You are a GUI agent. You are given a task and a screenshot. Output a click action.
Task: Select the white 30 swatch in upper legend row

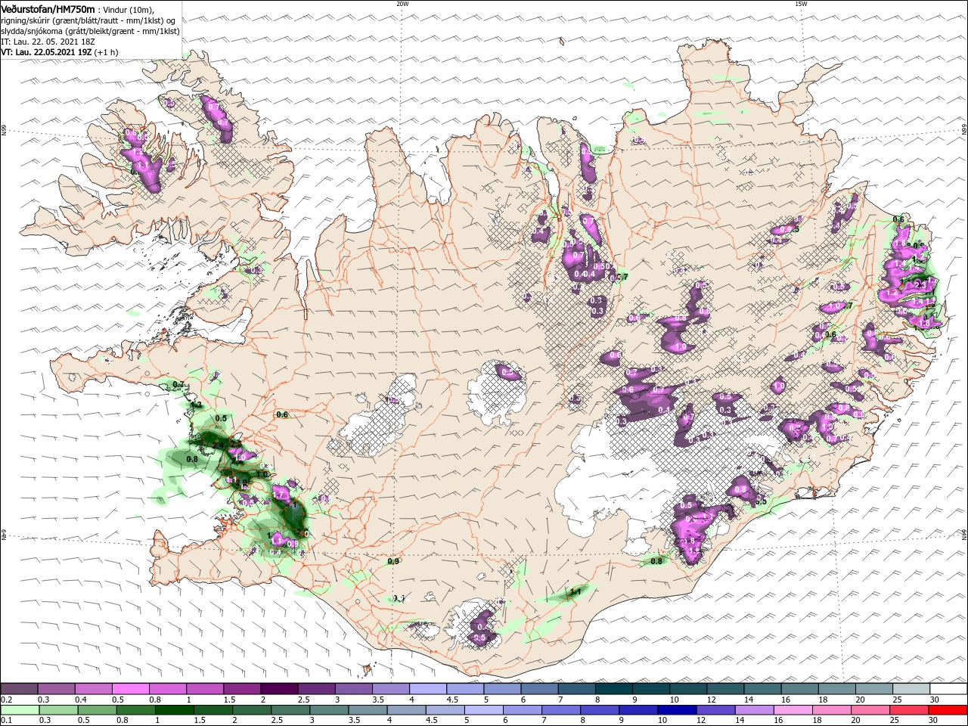tap(948, 689)
